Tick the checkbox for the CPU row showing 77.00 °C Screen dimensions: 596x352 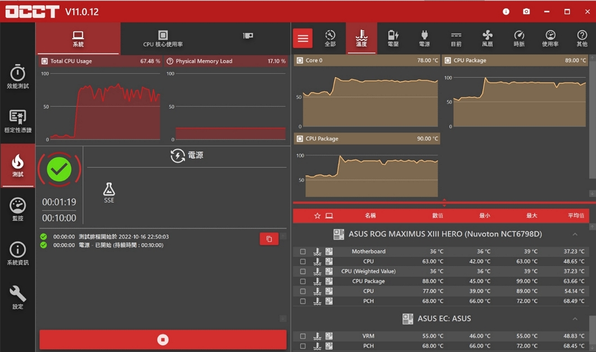coord(303,291)
